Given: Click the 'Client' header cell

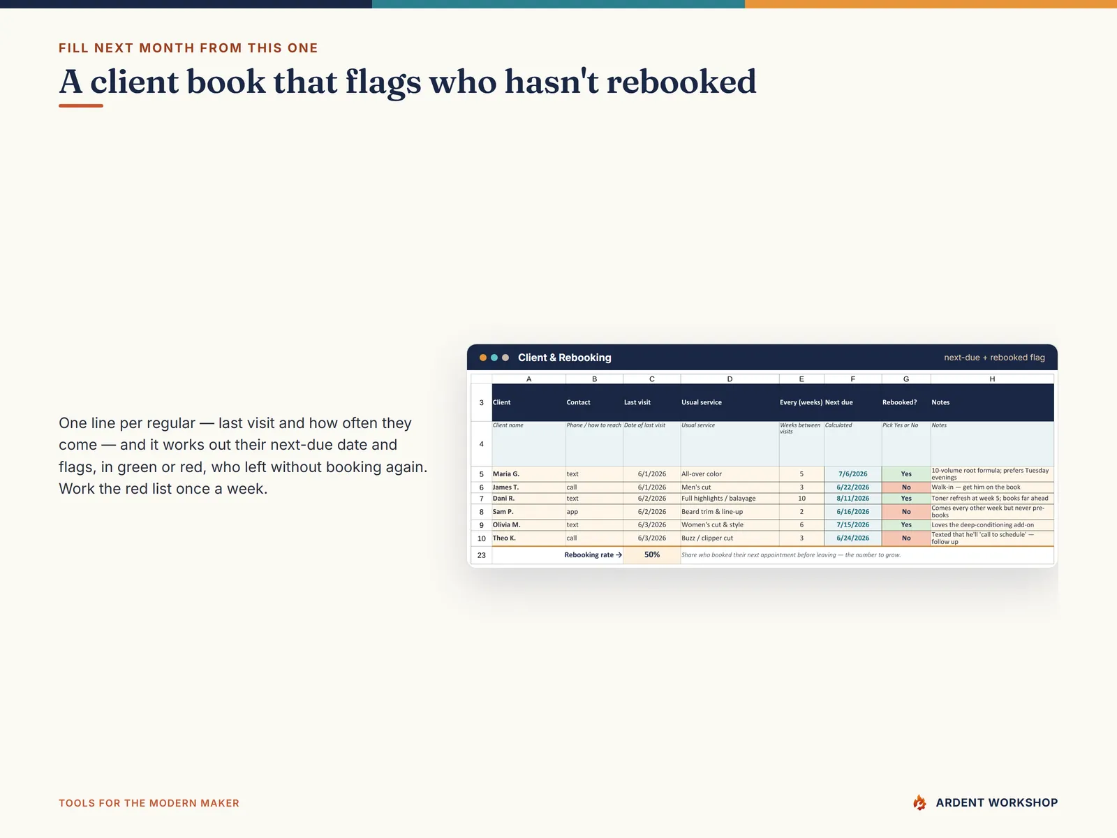Looking at the screenshot, I should tap(528, 402).
